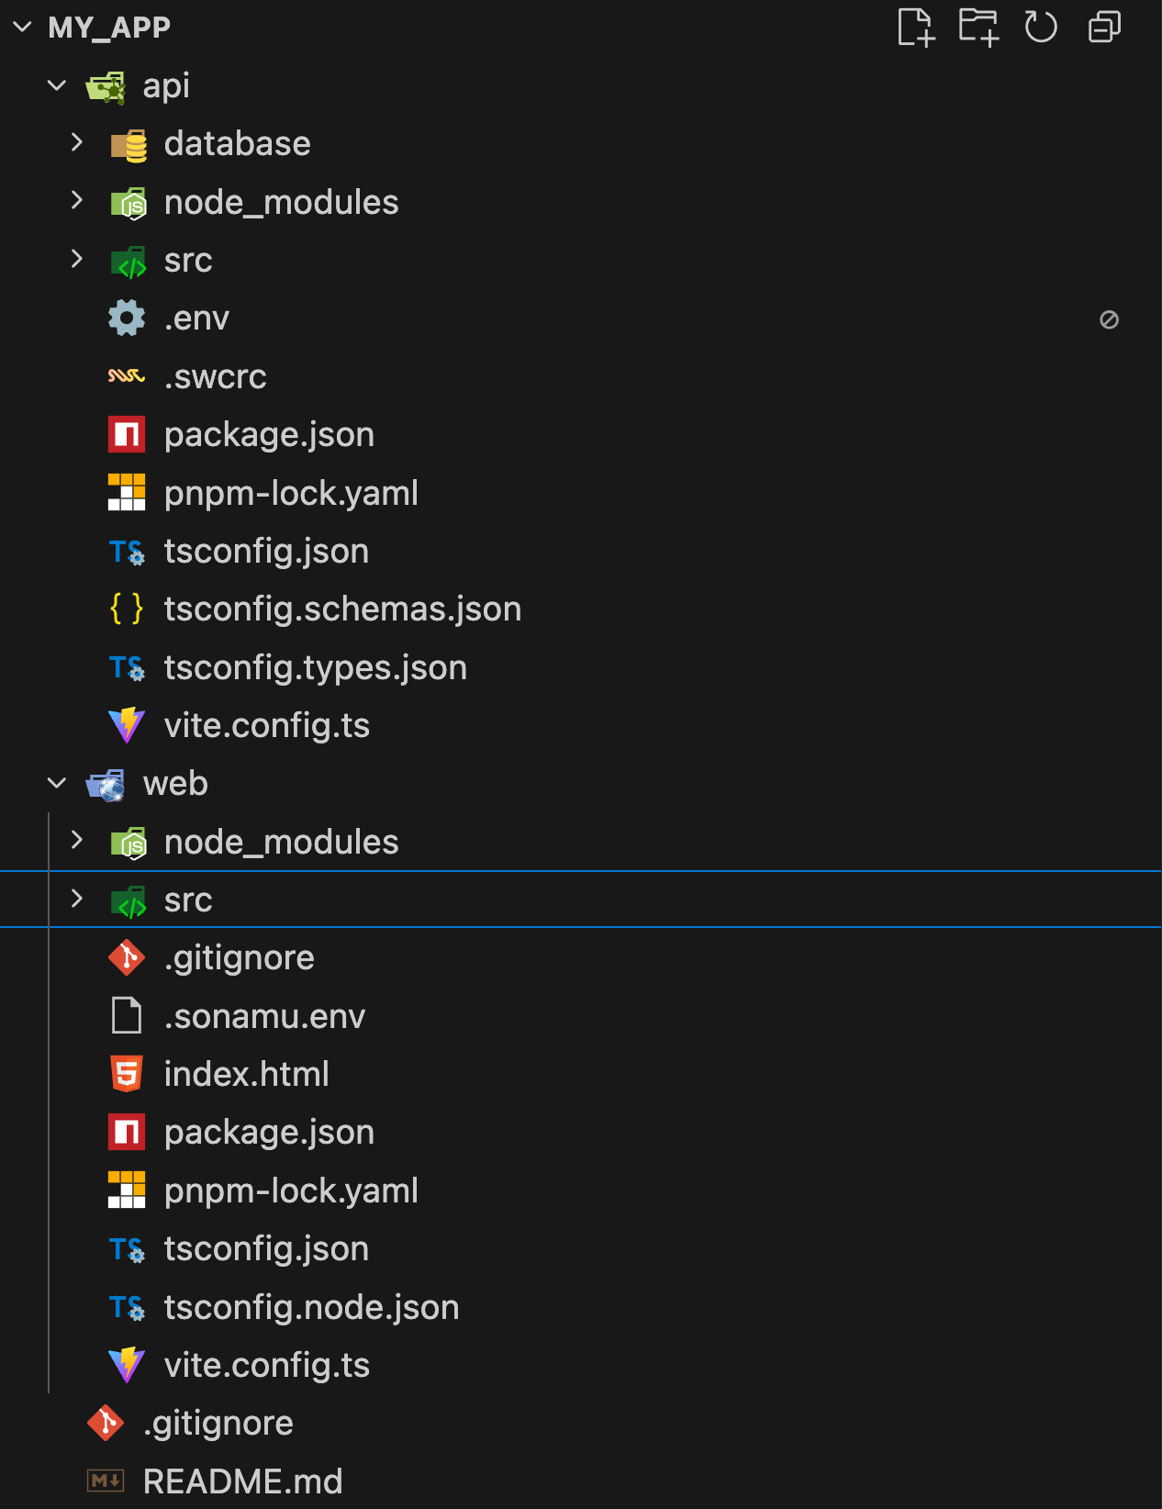Expand api node_modules folder chevron
This screenshot has width=1162, height=1509.
(x=77, y=201)
